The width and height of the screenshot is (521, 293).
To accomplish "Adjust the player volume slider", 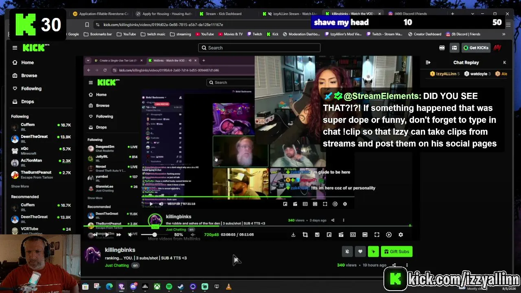I will [155, 235].
